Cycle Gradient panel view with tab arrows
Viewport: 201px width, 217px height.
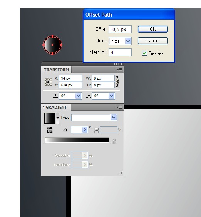point(44,107)
